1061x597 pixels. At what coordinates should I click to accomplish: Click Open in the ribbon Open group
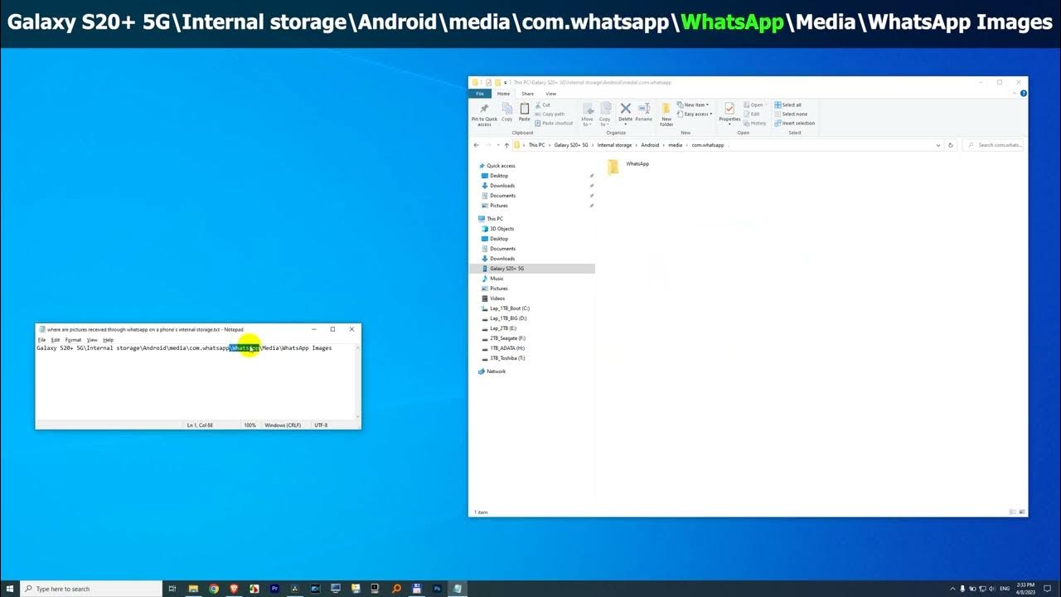(x=753, y=105)
